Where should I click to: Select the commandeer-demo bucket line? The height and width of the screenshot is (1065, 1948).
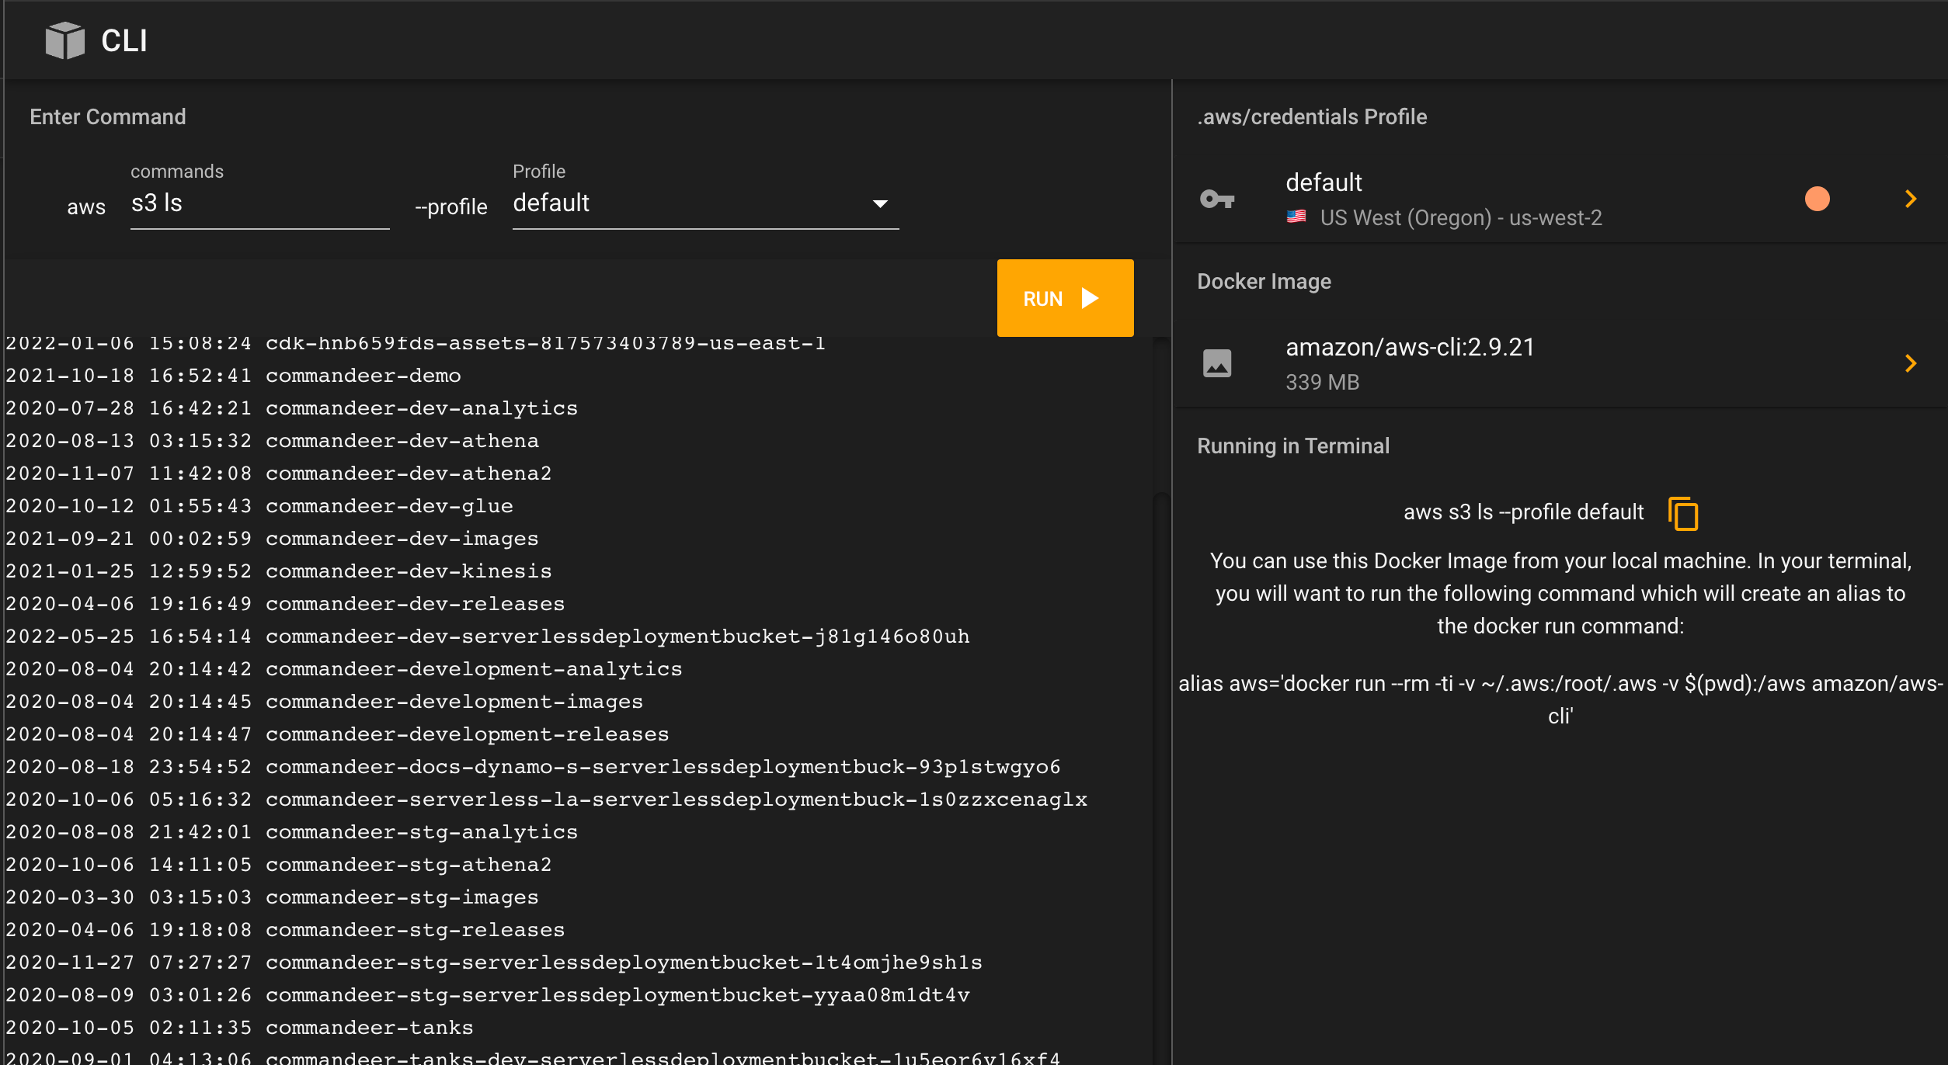(x=234, y=376)
